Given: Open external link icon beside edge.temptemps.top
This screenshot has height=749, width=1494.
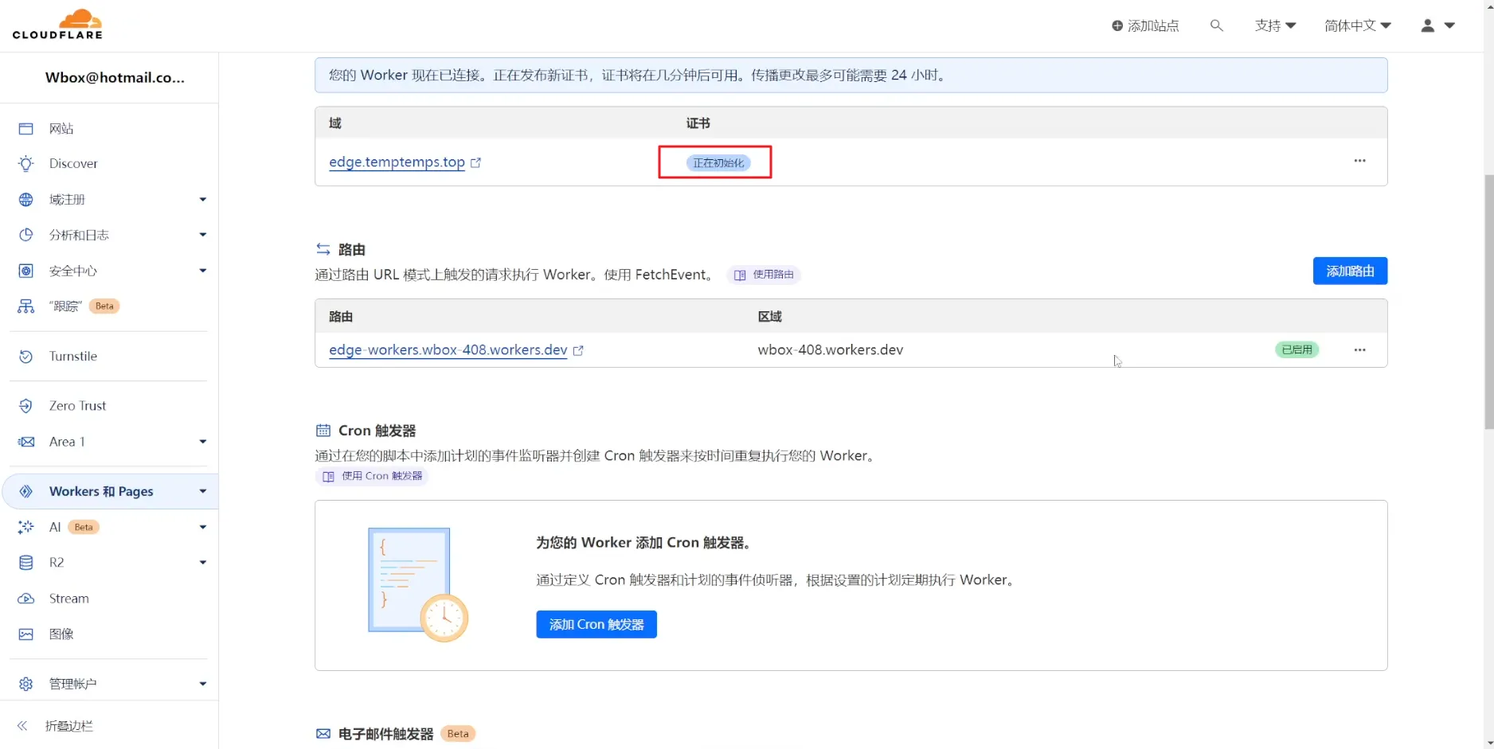Looking at the screenshot, I should click(x=476, y=162).
